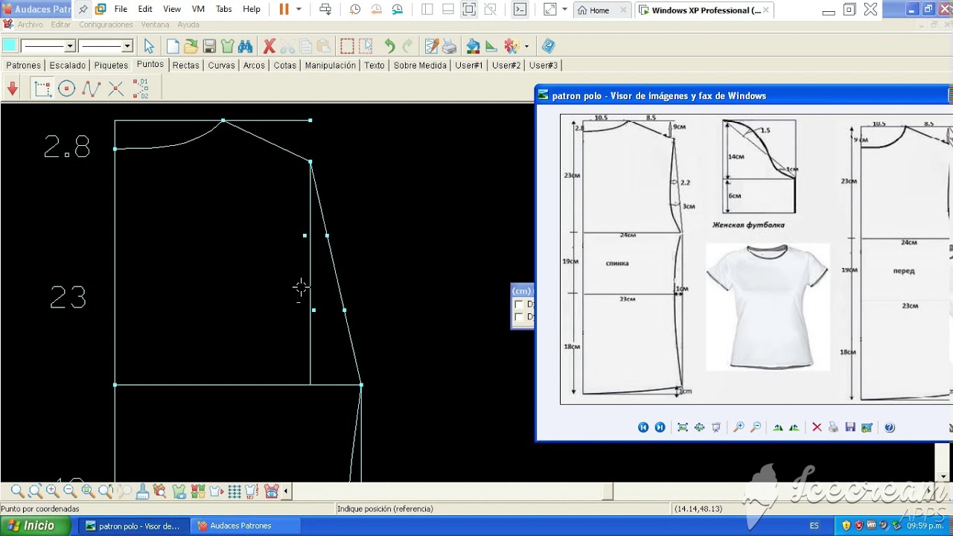The height and width of the screenshot is (536, 953).
Task: Click the Inicio start button
Action: (36, 526)
